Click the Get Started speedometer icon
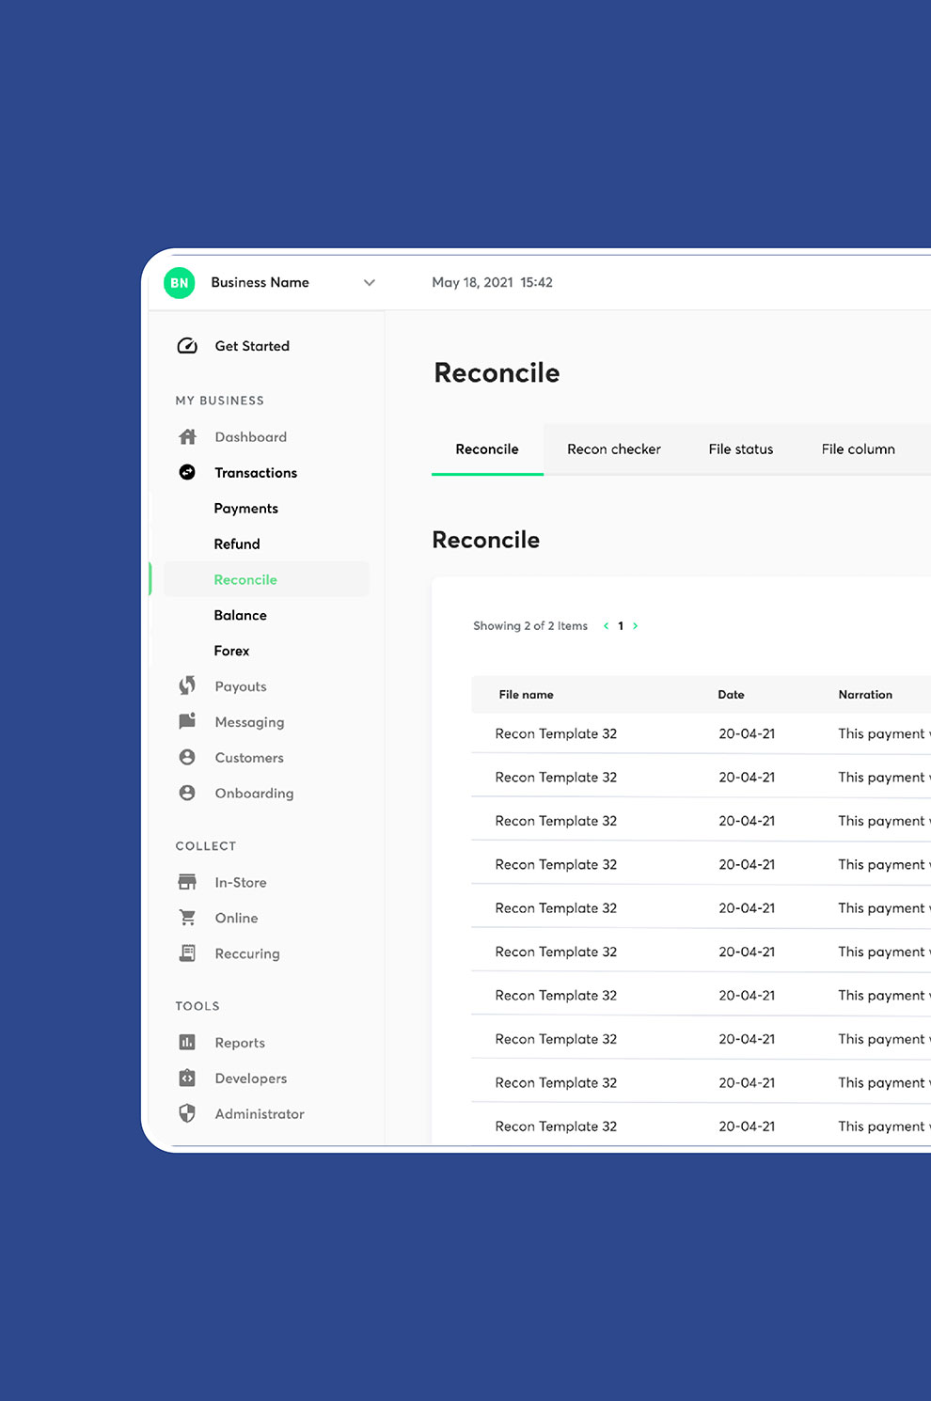Screen dimensions: 931x1401 (x=187, y=346)
